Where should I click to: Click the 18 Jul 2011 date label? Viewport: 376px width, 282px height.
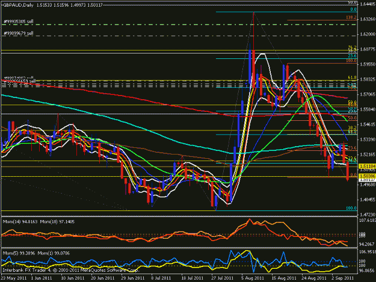pyautogui.click(x=193, y=278)
